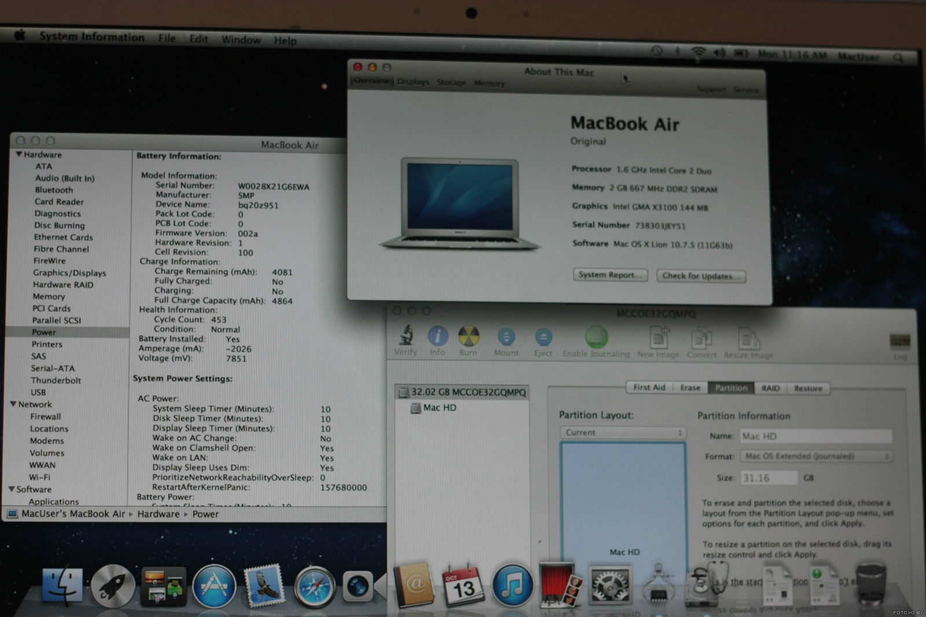The width and height of the screenshot is (926, 617).
Task: Click the Burn icon in Disk Utility toolbar
Action: click(x=469, y=336)
